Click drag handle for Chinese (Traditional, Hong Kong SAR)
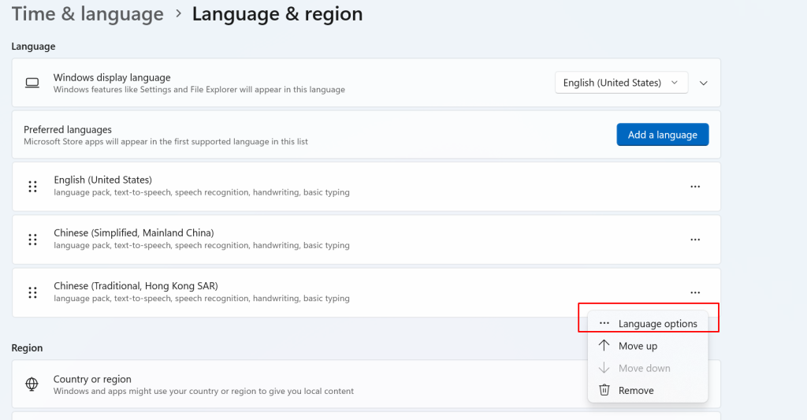 32,292
